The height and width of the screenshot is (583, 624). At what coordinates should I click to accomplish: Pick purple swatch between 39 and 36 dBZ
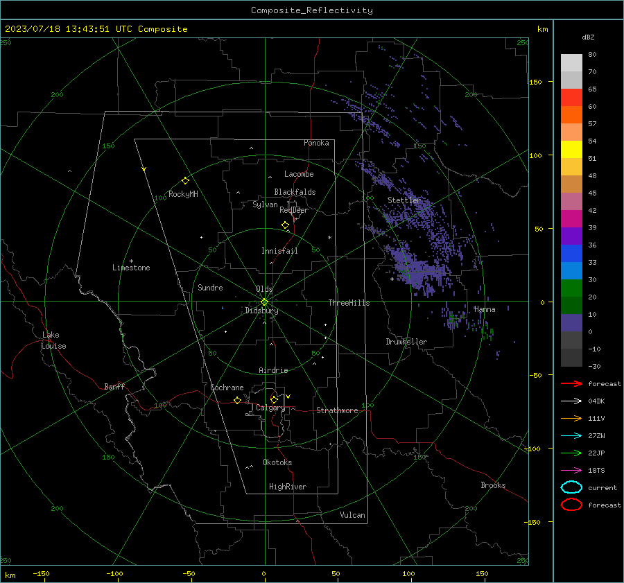click(571, 236)
